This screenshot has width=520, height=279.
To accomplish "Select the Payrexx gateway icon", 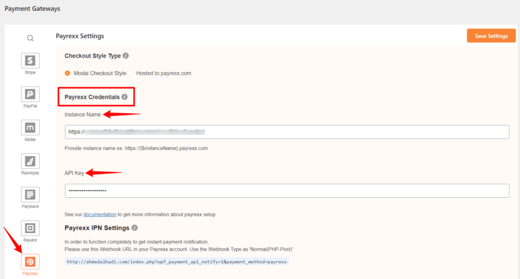I will tap(30, 262).
